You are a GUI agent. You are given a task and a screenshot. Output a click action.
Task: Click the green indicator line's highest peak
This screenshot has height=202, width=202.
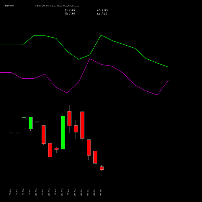[x=101, y=35]
